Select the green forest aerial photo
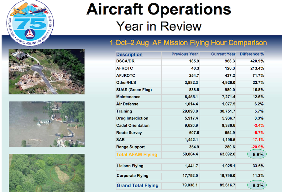 pos(46,173)
